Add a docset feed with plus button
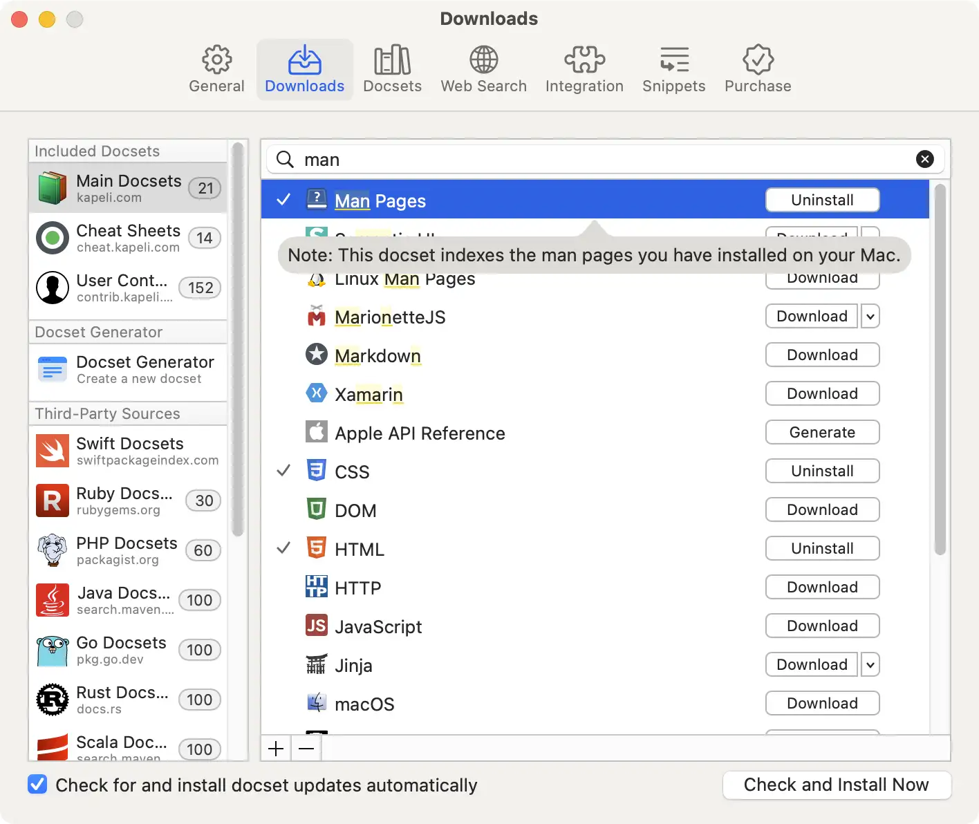This screenshot has width=979, height=824. click(276, 749)
